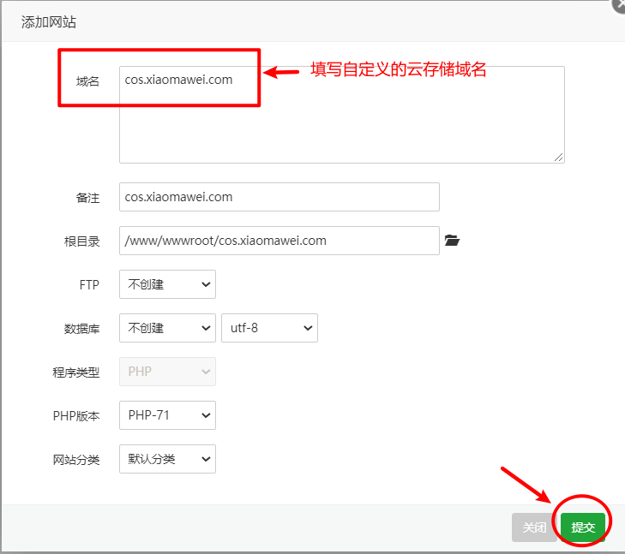Expand the 默认分类 website category dropdown
Screen dimensions: 625x554
pos(167,459)
